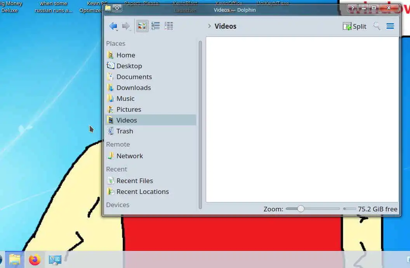Open Downloads in Places panel

(x=151, y=88)
